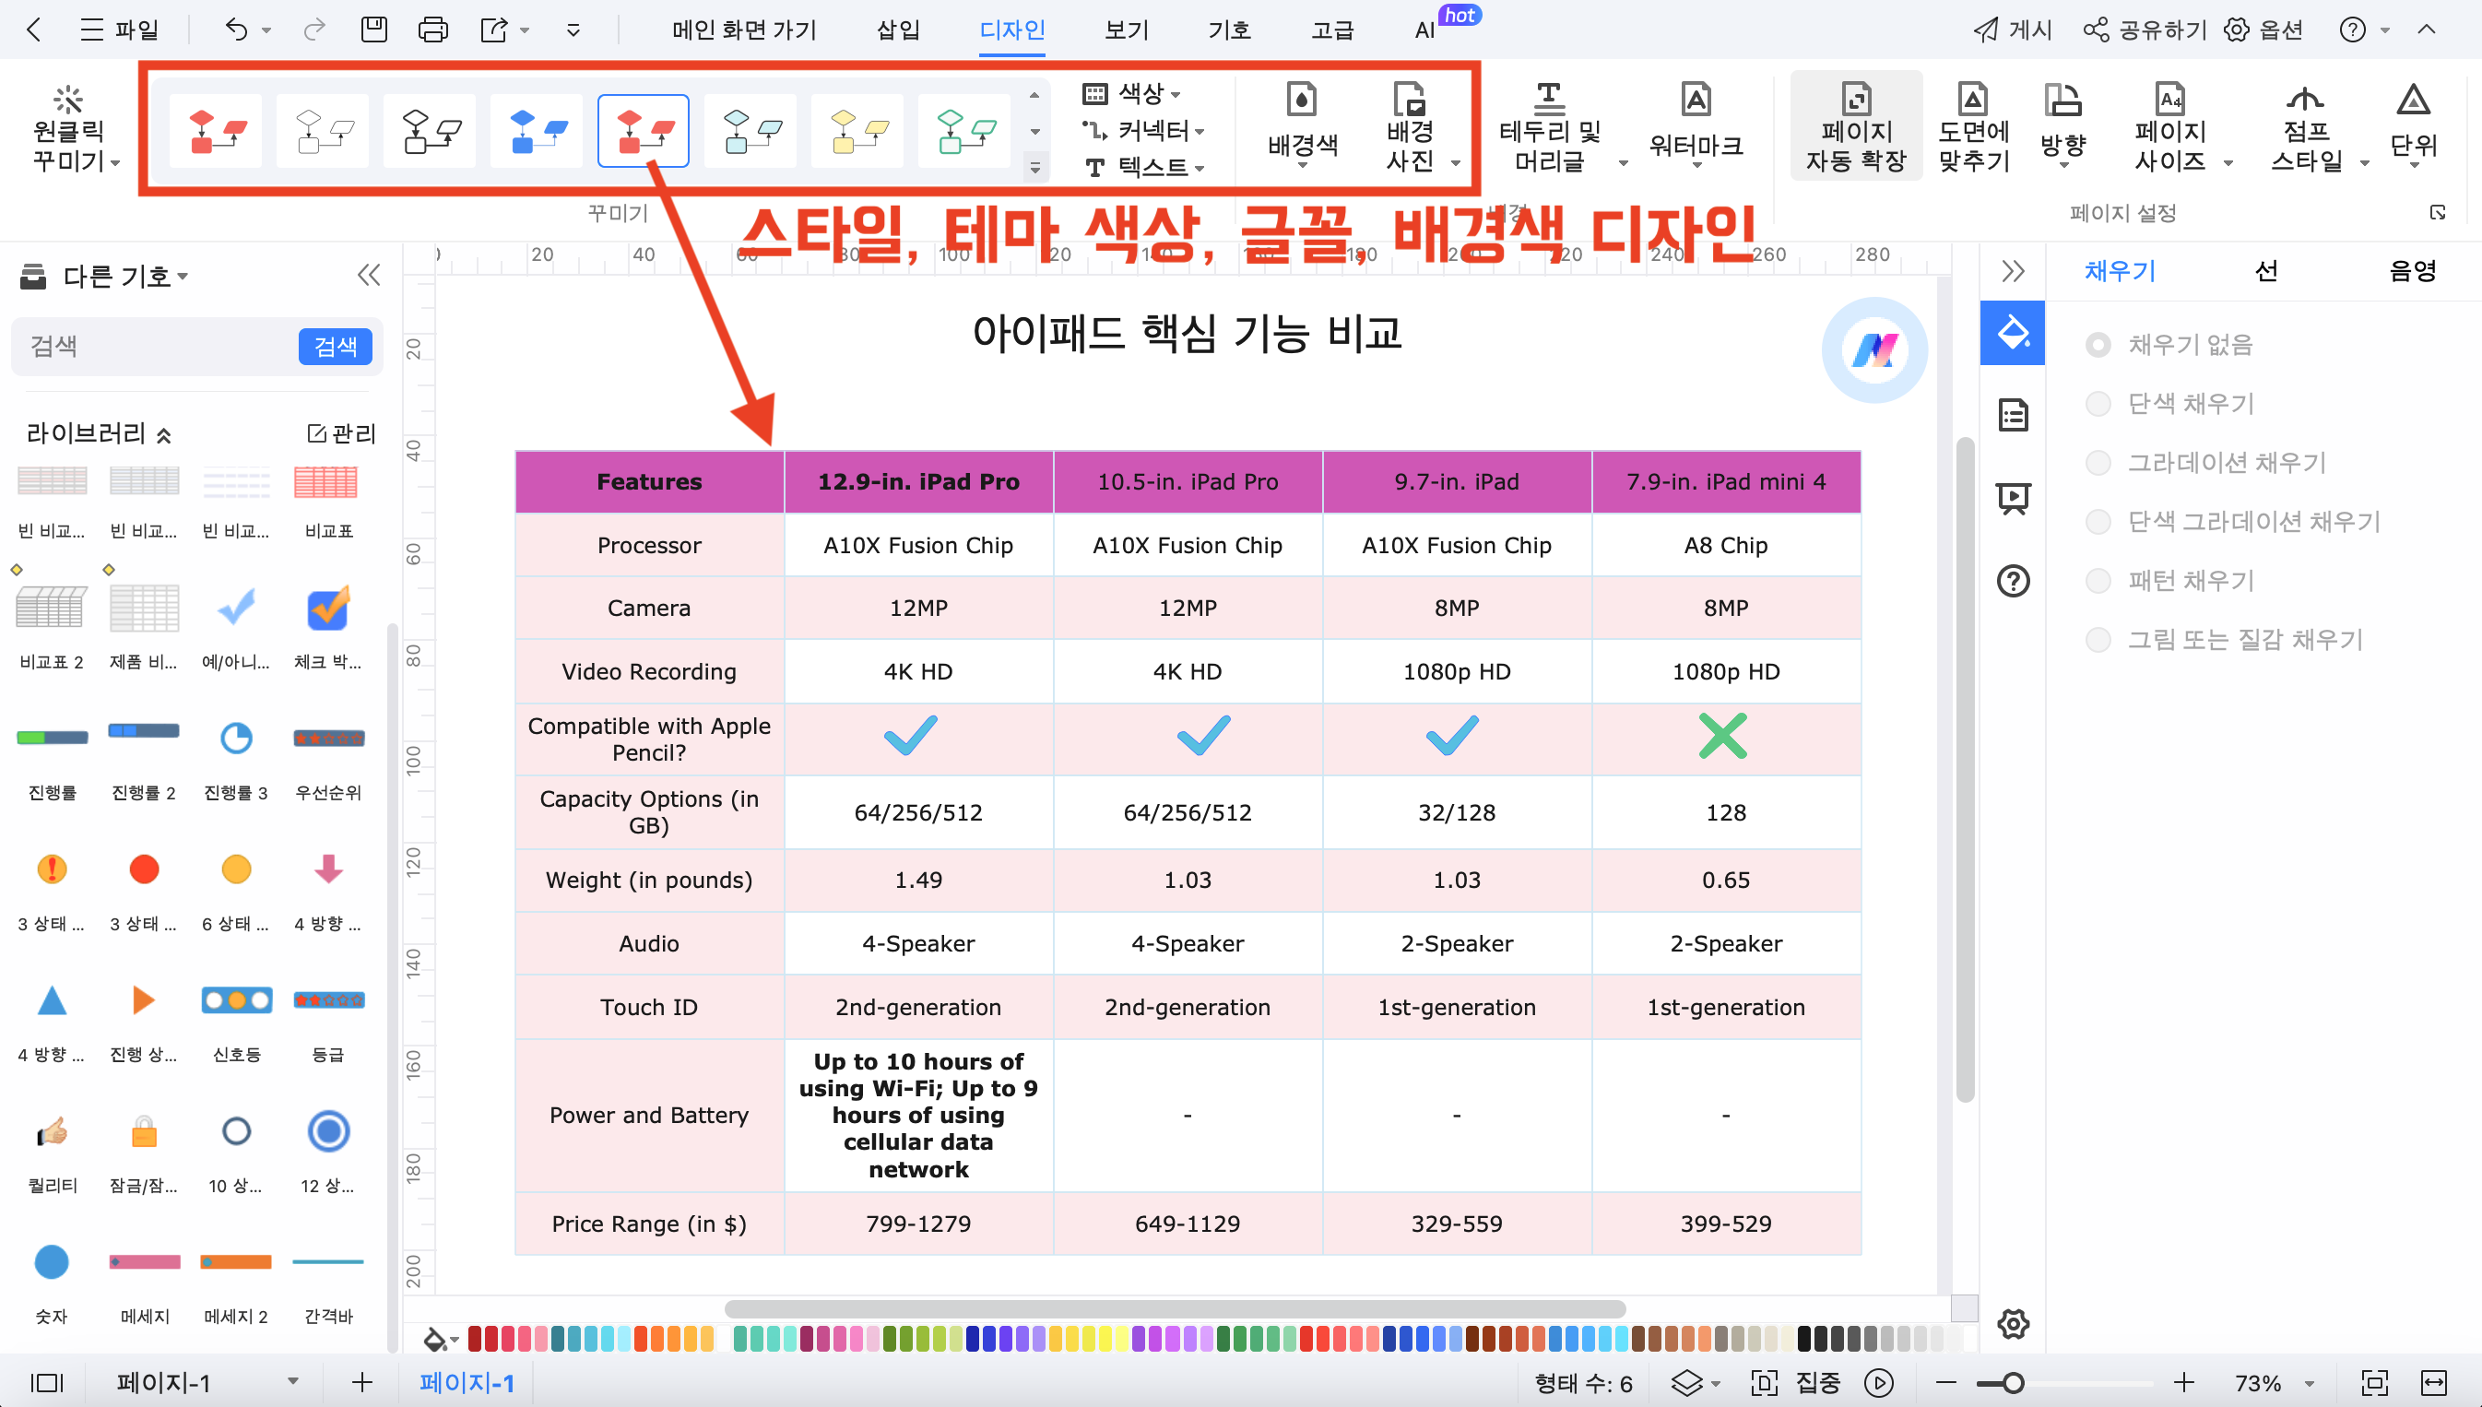Image resolution: width=2482 pixels, height=1407 pixels.
Task: Select 단색 채우기 radio option
Action: (2098, 404)
